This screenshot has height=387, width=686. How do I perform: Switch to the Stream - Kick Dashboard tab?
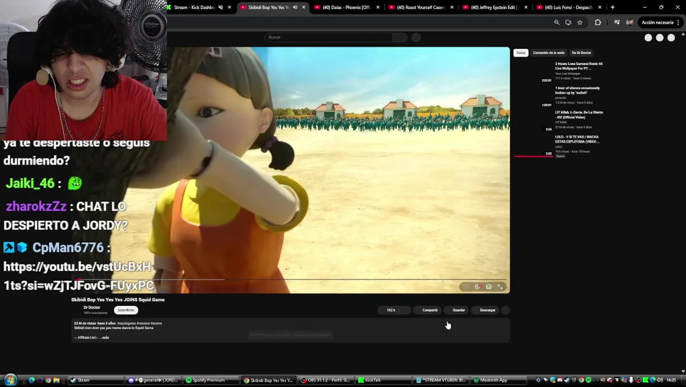pyautogui.click(x=195, y=8)
